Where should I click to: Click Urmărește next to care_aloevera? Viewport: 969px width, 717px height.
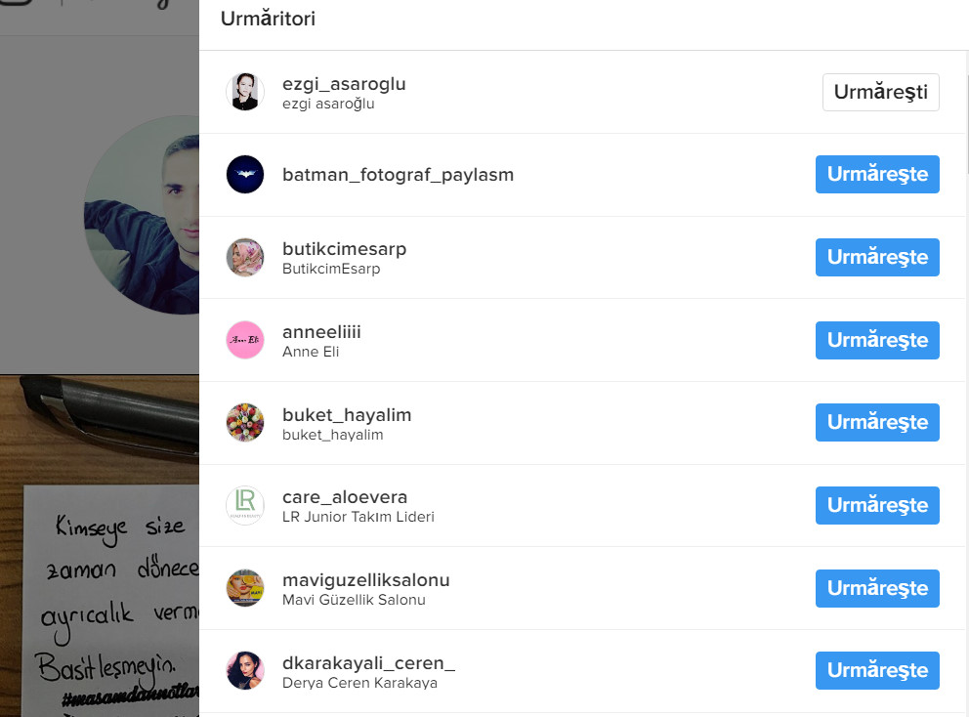pos(877,505)
